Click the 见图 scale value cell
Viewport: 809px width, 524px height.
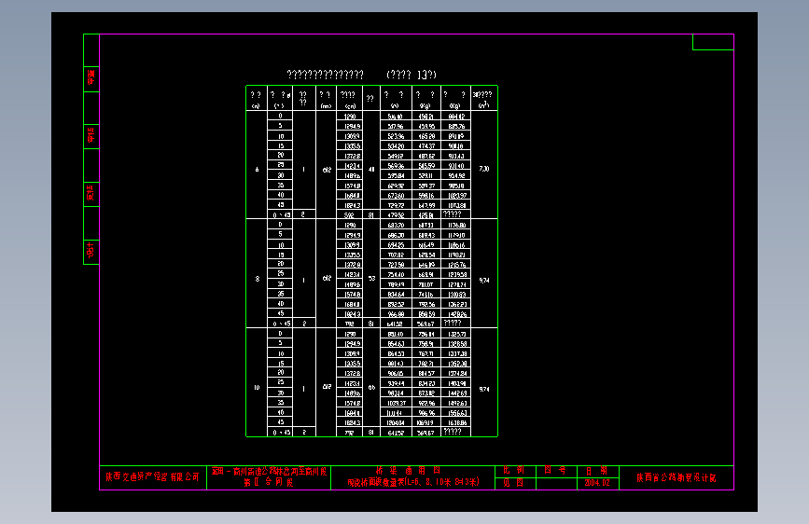(x=513, y=483)
